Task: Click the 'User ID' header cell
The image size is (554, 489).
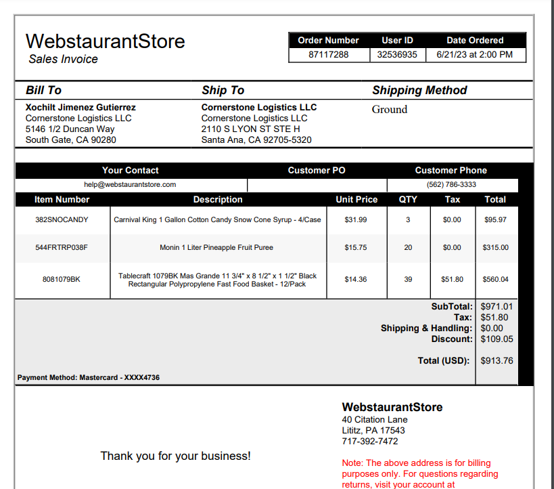Action: [x=397, y=41]
